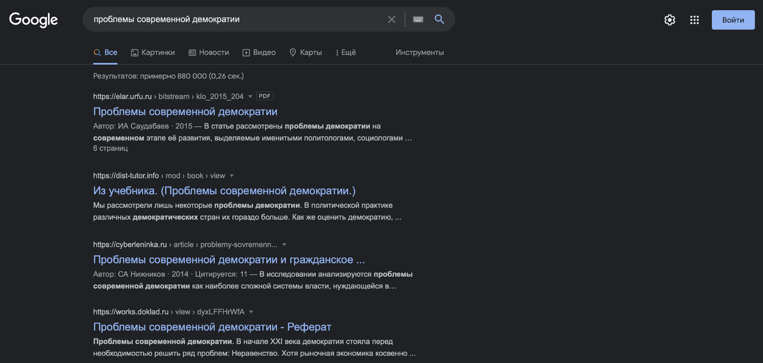Viewport: 763px width, 363px height.
Task: Switch to the Картинки tab
Action: pyautogui.click(x=153, y=53)
